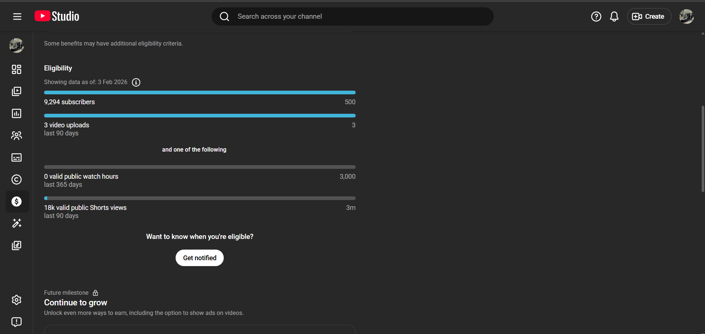Click the Create button

point(648,17)
